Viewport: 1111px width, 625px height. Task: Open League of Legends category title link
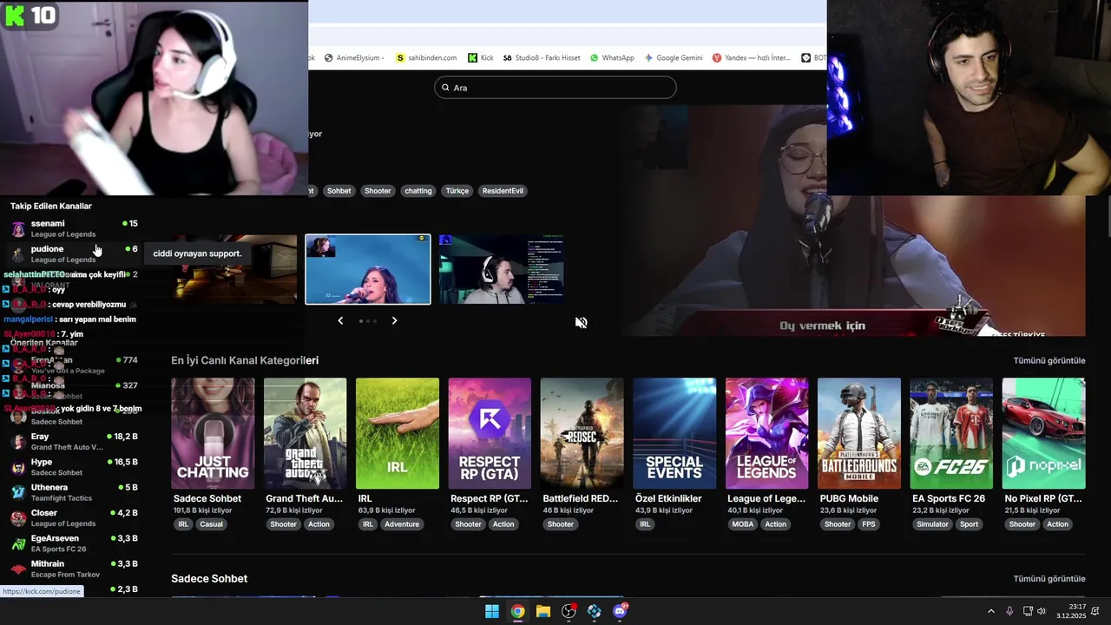coord(766,498)
